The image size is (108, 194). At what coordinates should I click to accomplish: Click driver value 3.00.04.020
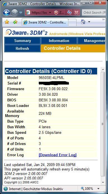48,95
